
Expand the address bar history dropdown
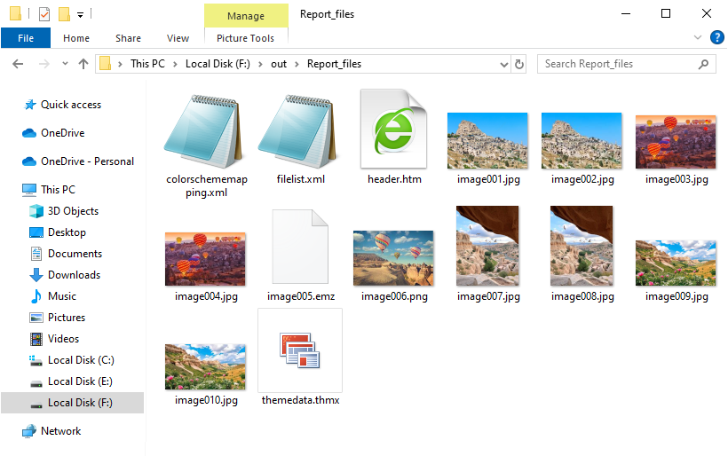[x=503, y=65]
